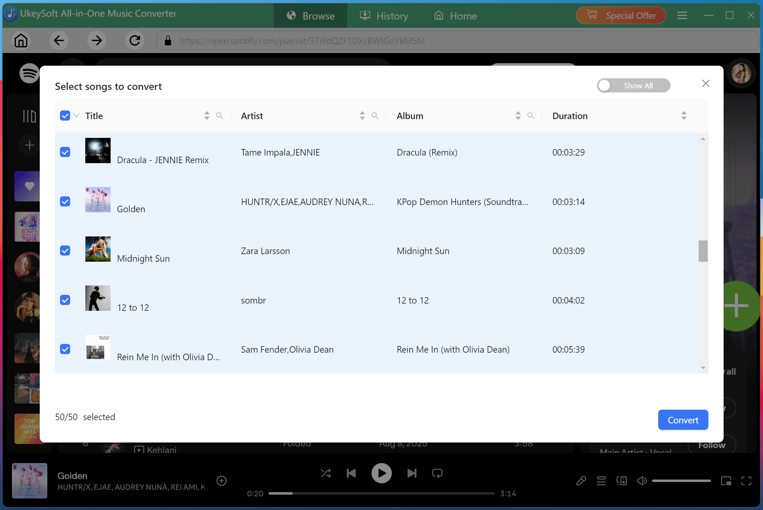Open the playback queue icon
This screenshot has height=510, width=763.
(x=601, y=480)
